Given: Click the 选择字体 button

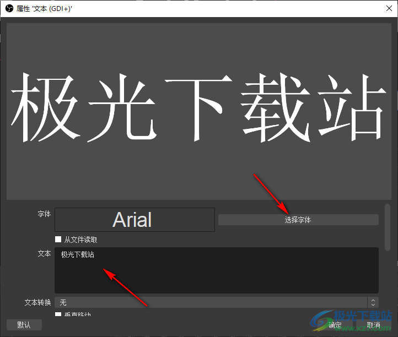Looking at the screenshot, I should click(298, 220).
